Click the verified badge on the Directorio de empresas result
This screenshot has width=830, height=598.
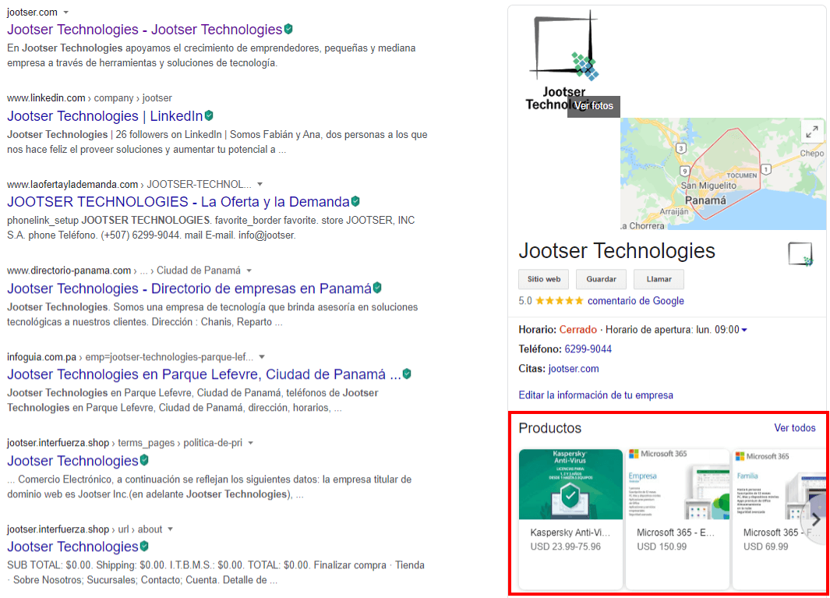(377, 288)
